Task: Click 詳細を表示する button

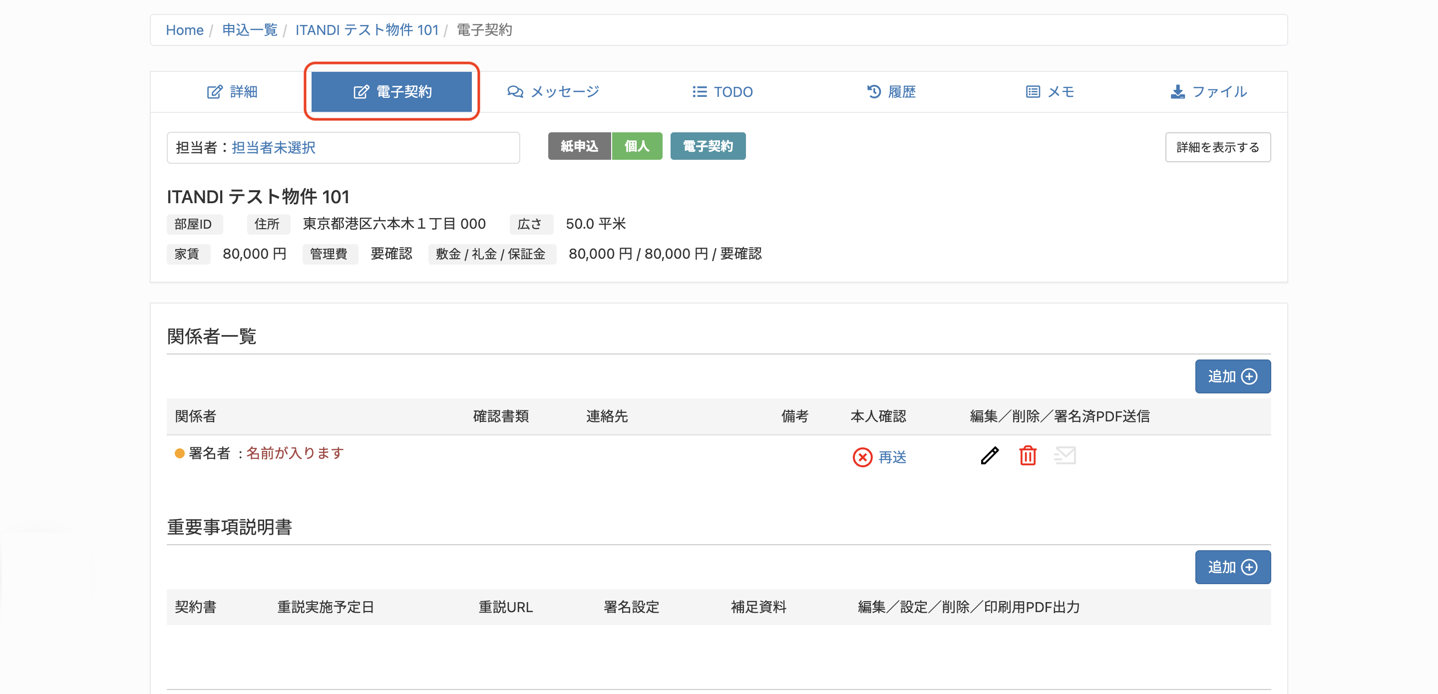Action: [1217, 147]
